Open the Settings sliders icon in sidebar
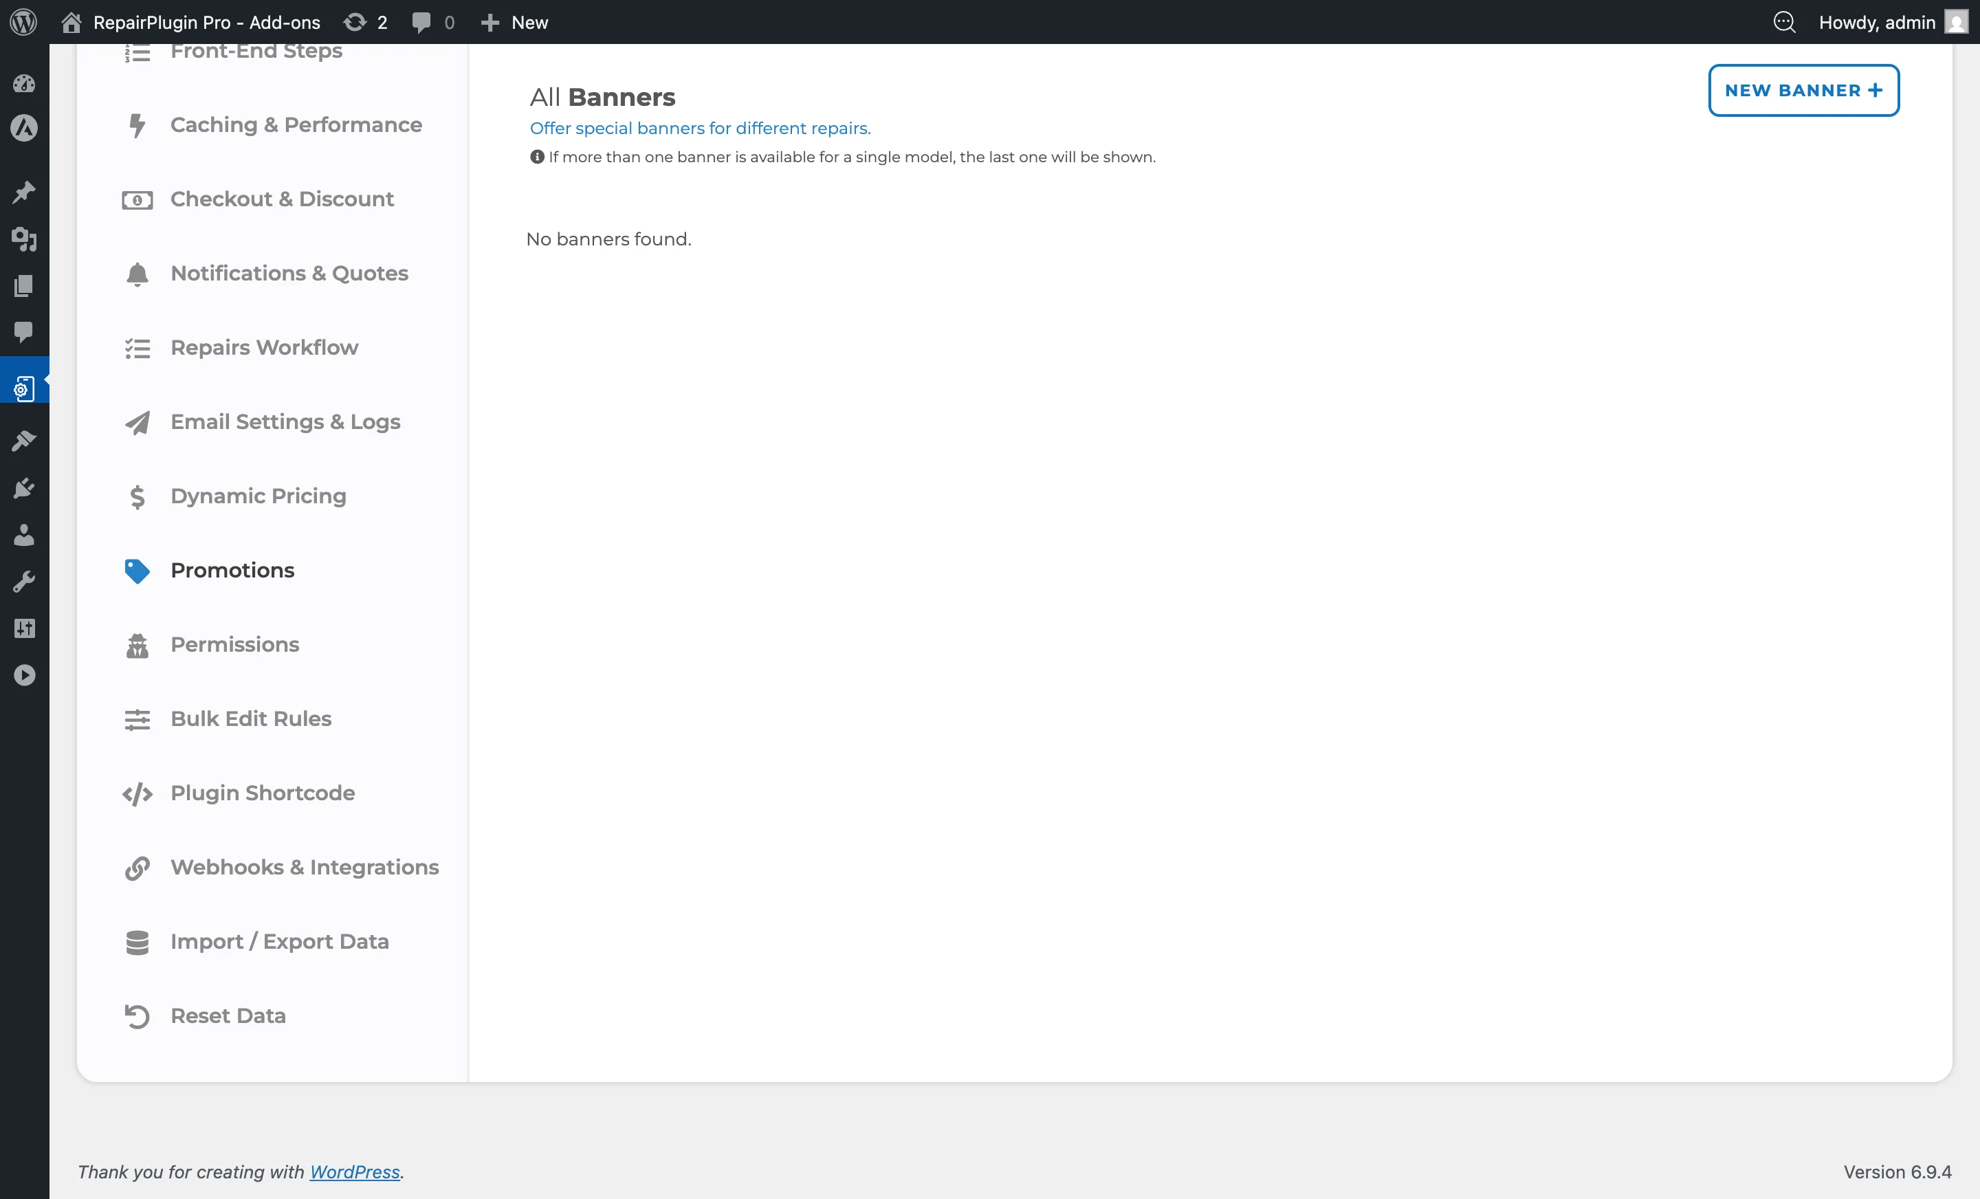 click(x=24, y=628)
